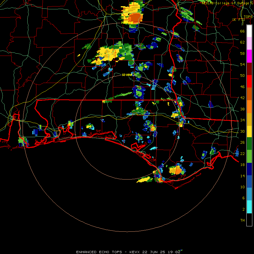Screen dimensions: 254x254
Task: Click the 100 NMI range ring label
Action: [127, 23]
